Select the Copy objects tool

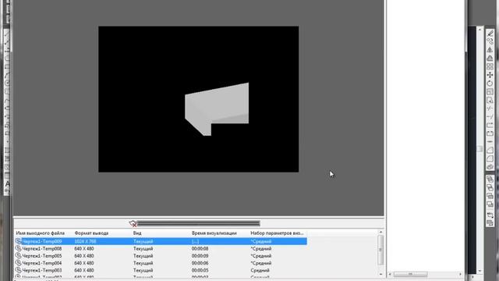490,41
